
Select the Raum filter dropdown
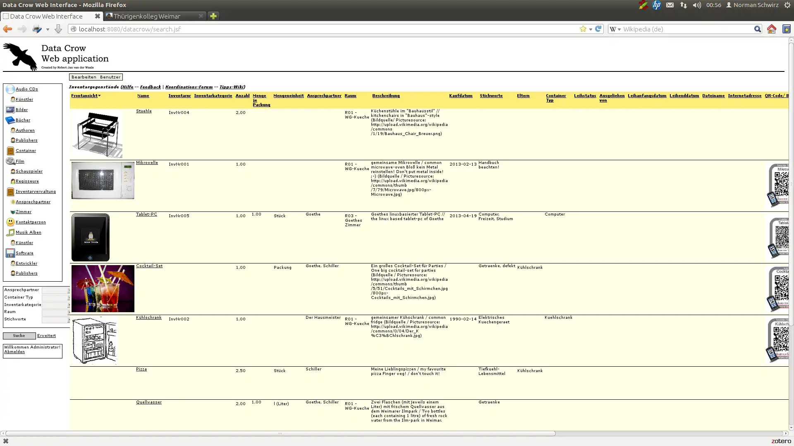pyautogui.click(x=55, y=311)
